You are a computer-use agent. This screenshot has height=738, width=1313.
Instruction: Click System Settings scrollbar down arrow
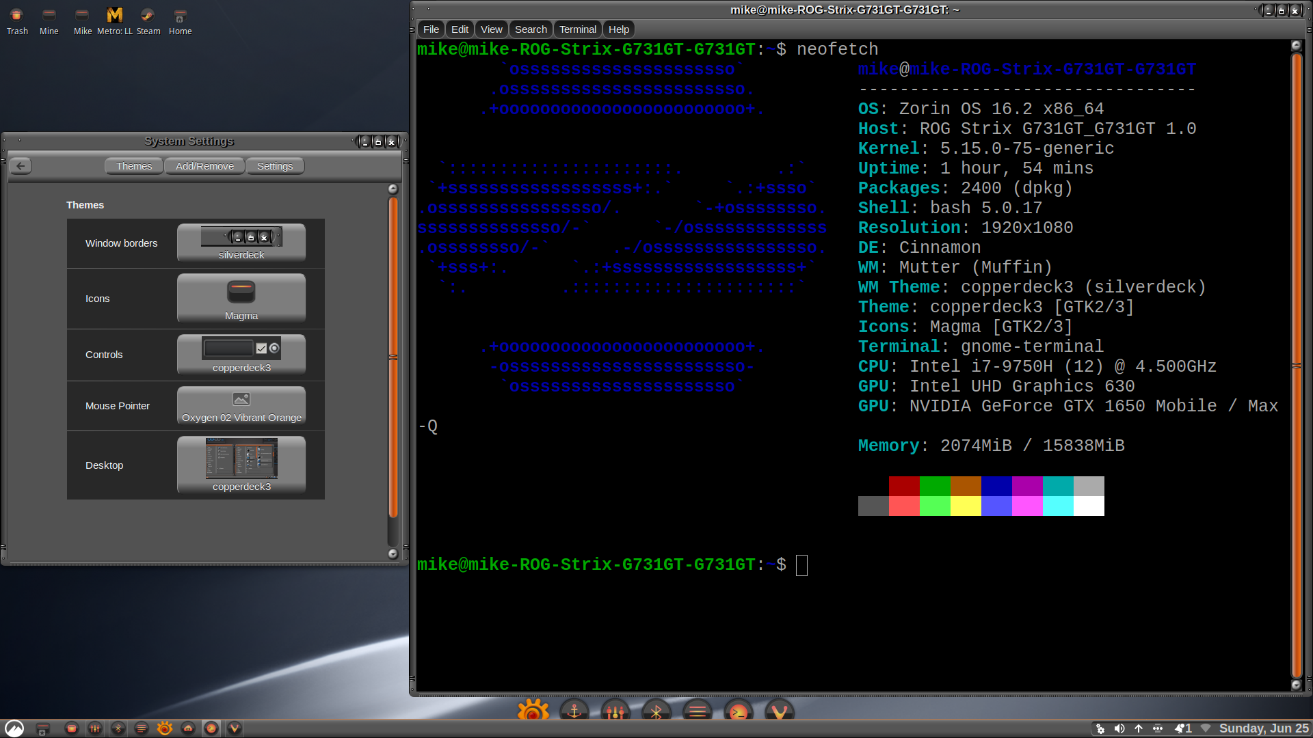393,553
